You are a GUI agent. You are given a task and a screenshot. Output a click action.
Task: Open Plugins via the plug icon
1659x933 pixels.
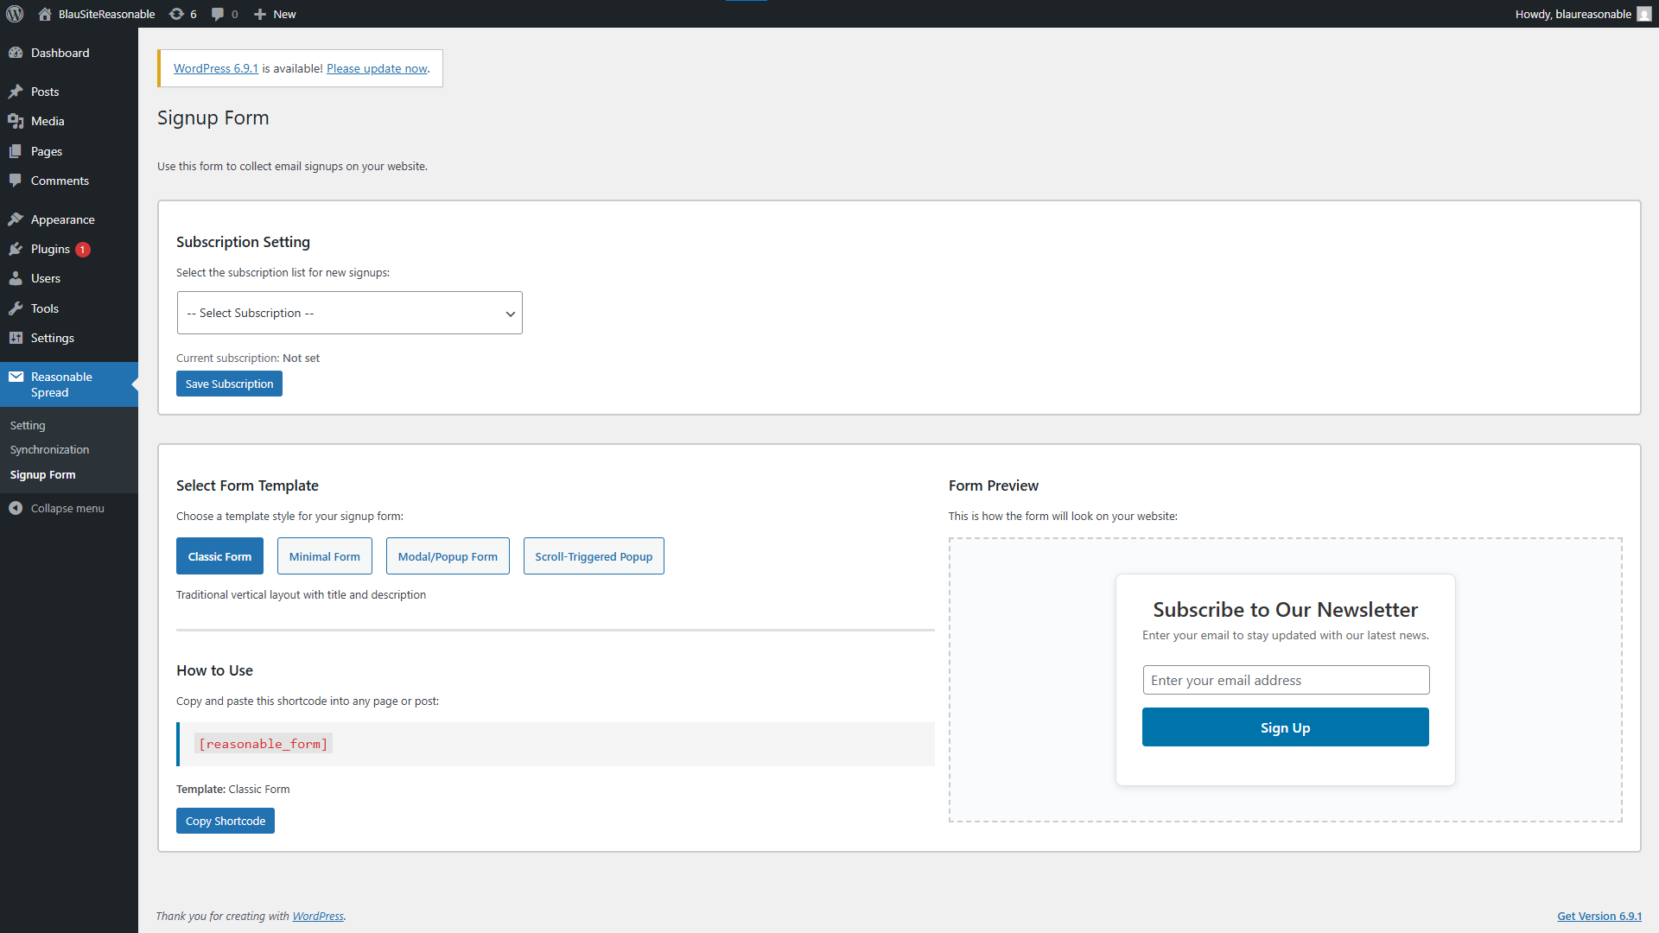click(17, 249)
